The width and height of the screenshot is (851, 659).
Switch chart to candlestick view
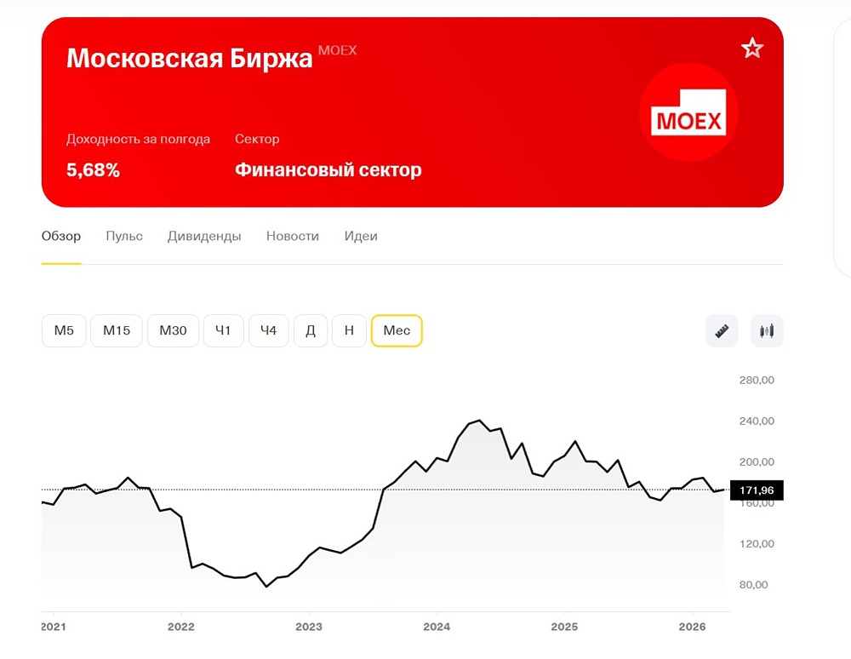click(x=767, y=330)
